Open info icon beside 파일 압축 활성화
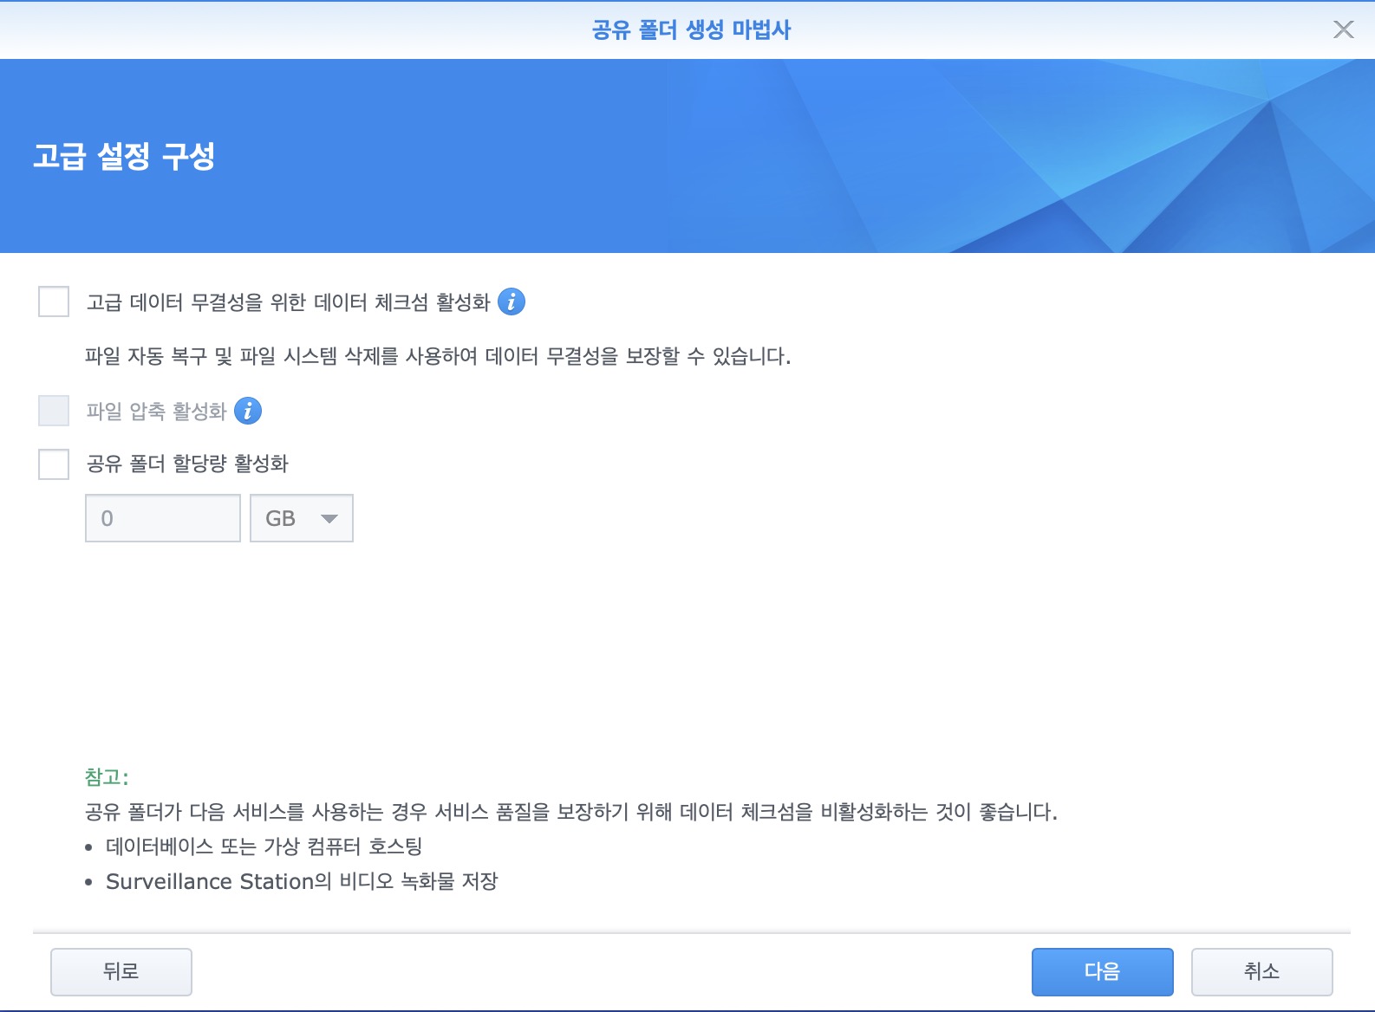The image size is (1375, 1012). coord(248,411)
